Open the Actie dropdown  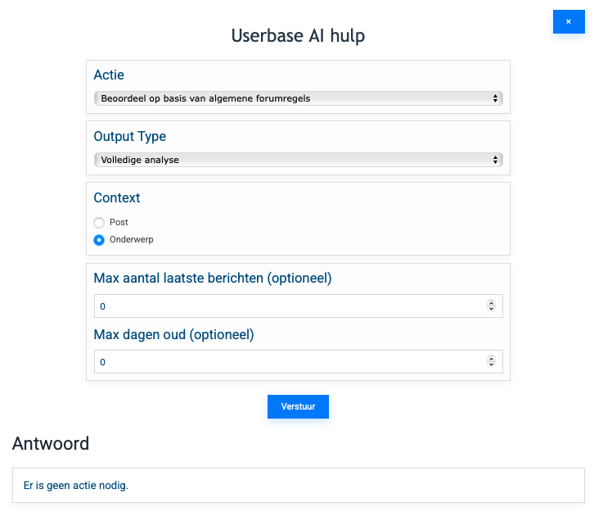tap(298, 98)
